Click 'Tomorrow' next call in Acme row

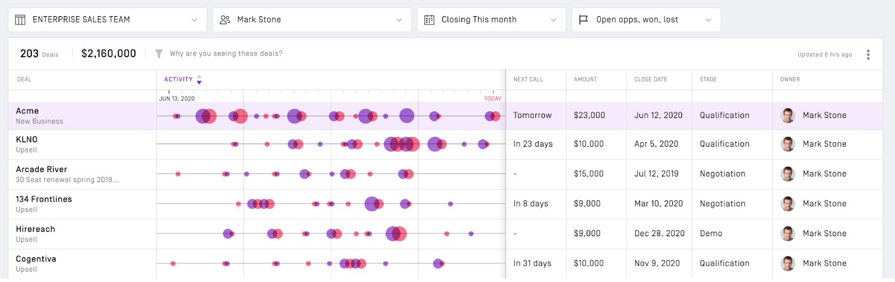[x=533, y=116]
